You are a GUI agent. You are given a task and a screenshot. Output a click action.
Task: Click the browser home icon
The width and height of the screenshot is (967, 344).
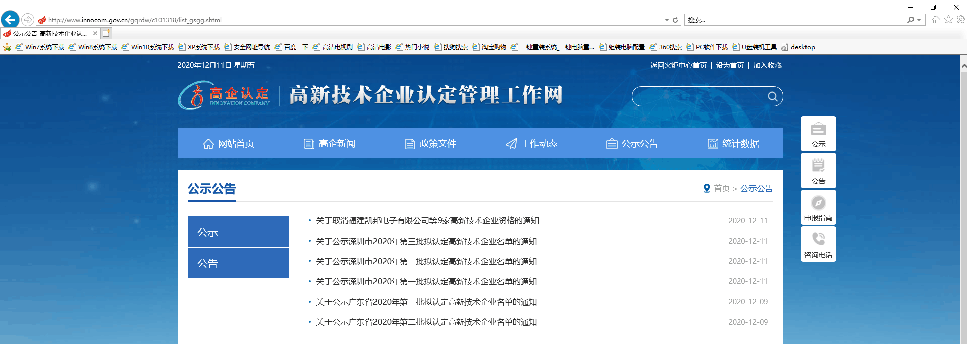[x=936, y=20]
